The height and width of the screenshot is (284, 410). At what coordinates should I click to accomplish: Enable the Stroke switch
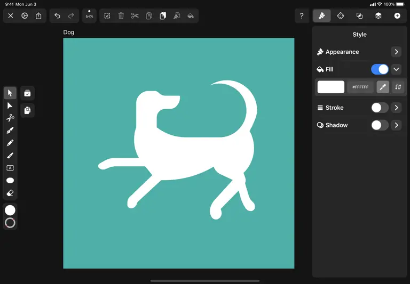click(x=380, y=108)
